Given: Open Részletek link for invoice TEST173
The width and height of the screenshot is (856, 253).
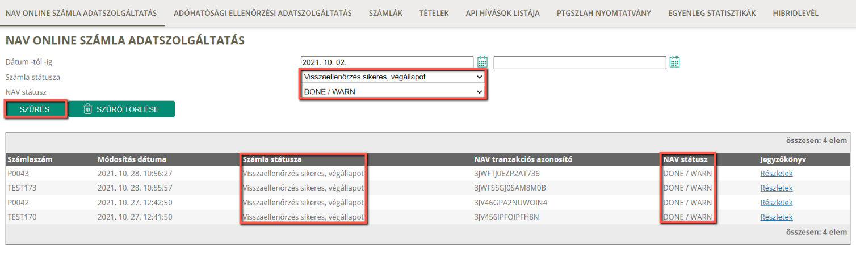Looking at the screenshot, I should (776, 188).
